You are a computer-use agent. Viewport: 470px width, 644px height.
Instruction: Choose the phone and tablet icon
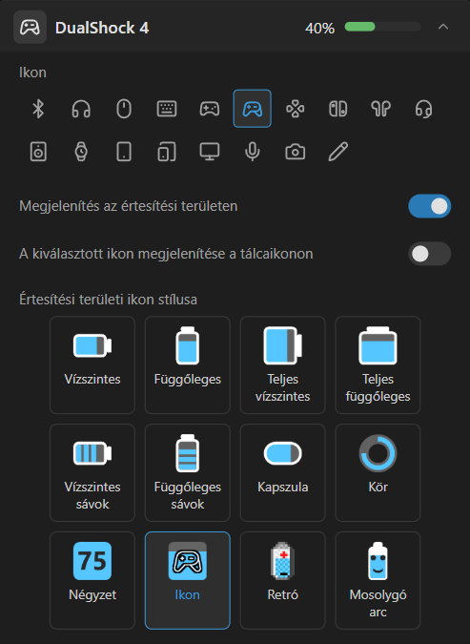coord(167,152)
